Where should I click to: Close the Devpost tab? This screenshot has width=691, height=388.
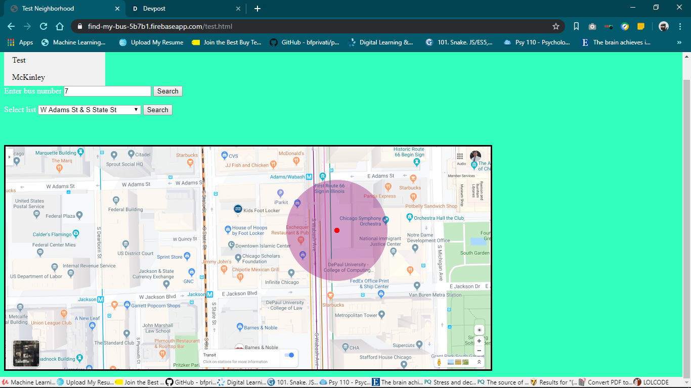[x=238, y=9]
